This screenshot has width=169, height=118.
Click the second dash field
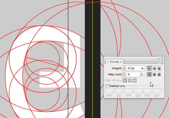[x=128, y=91]
